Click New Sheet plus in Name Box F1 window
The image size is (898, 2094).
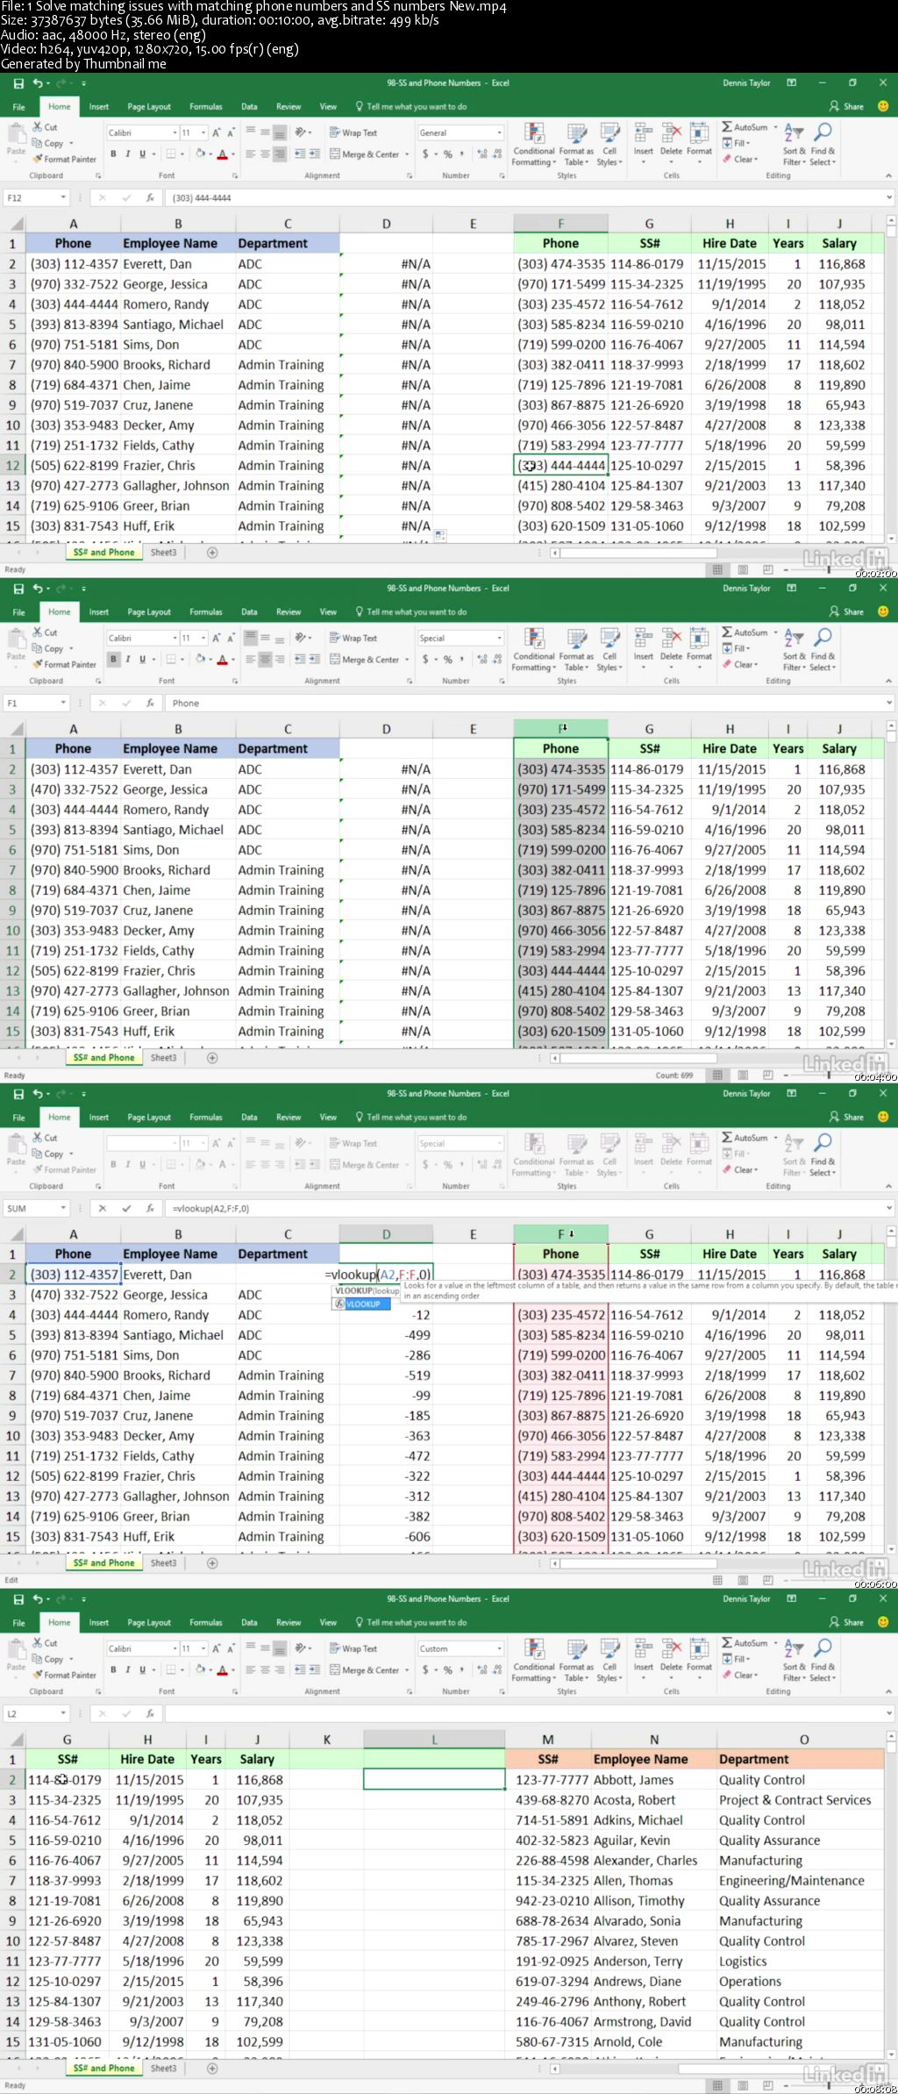click(x=212, y=1058)
